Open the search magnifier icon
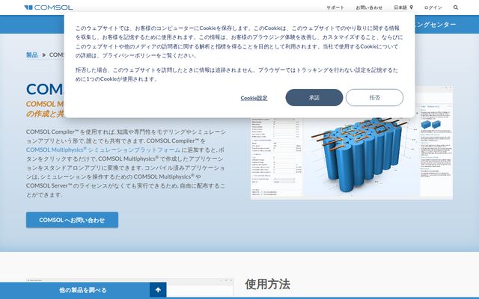This screenshot has width=479, height=299. pyautogui.click(x=456, y=7)
